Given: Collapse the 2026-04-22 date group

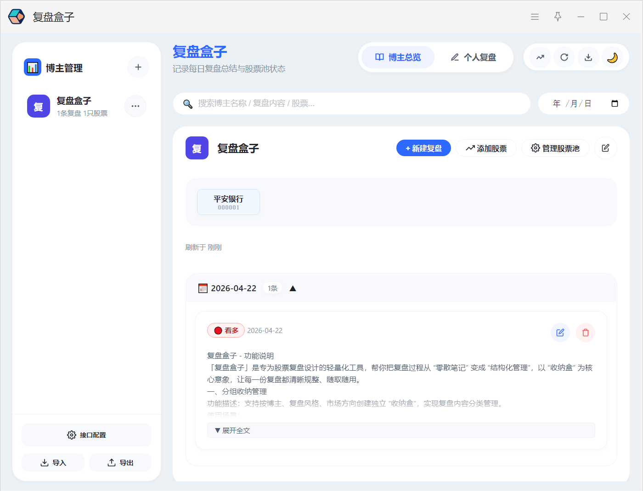Looking at the screenshot, I should (x=293, y=288).
